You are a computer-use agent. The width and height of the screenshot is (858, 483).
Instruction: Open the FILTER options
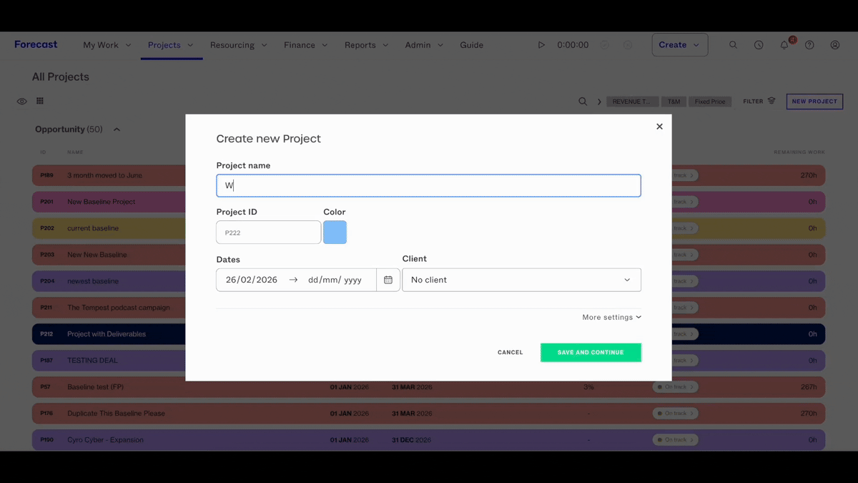[759, 102]
